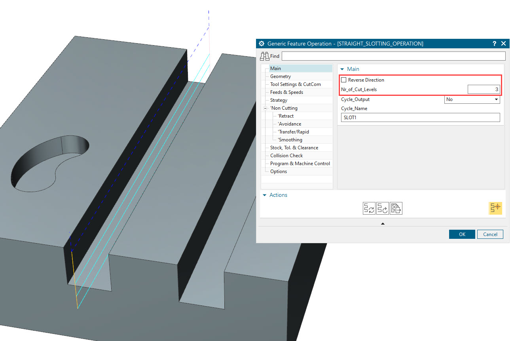The width and height of the screenshot is (514, 341).
Task: Click the Find binoculars icon
Action: pos(265,56)
